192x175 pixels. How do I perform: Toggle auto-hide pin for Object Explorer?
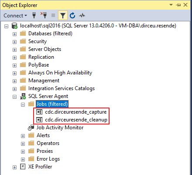[178, 5]
